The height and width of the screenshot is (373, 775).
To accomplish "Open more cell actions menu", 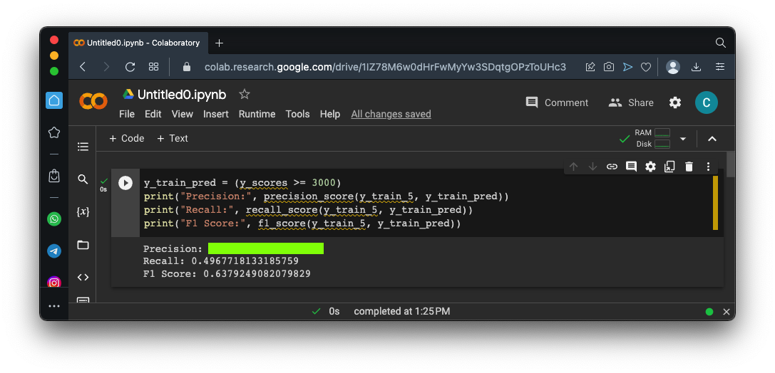I will (708, 167).
